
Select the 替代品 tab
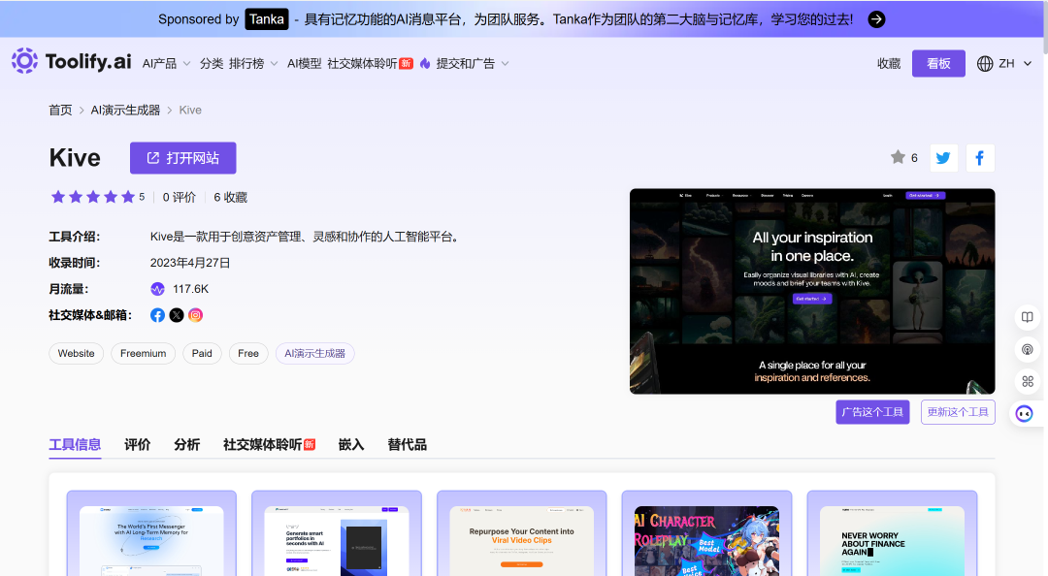pos(407,445)
